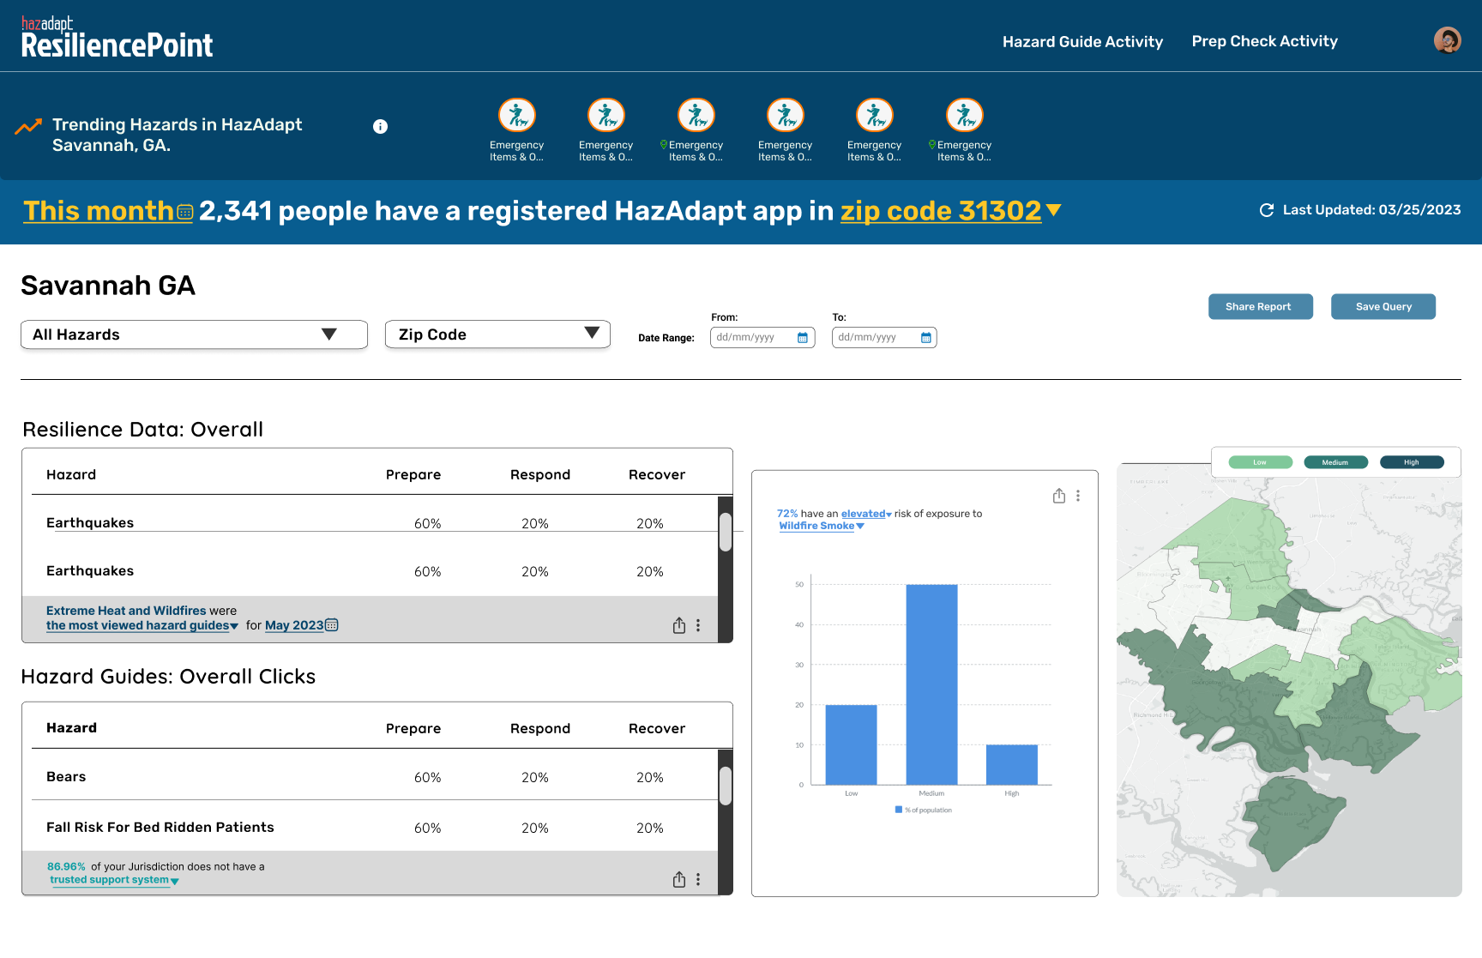
Task: Click the To date input field
Action: 884,338
